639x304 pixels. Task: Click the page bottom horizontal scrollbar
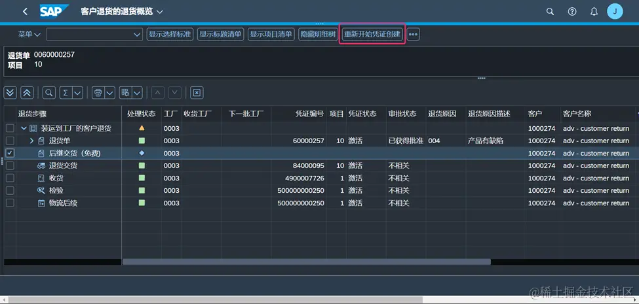[x=215, y=300]
